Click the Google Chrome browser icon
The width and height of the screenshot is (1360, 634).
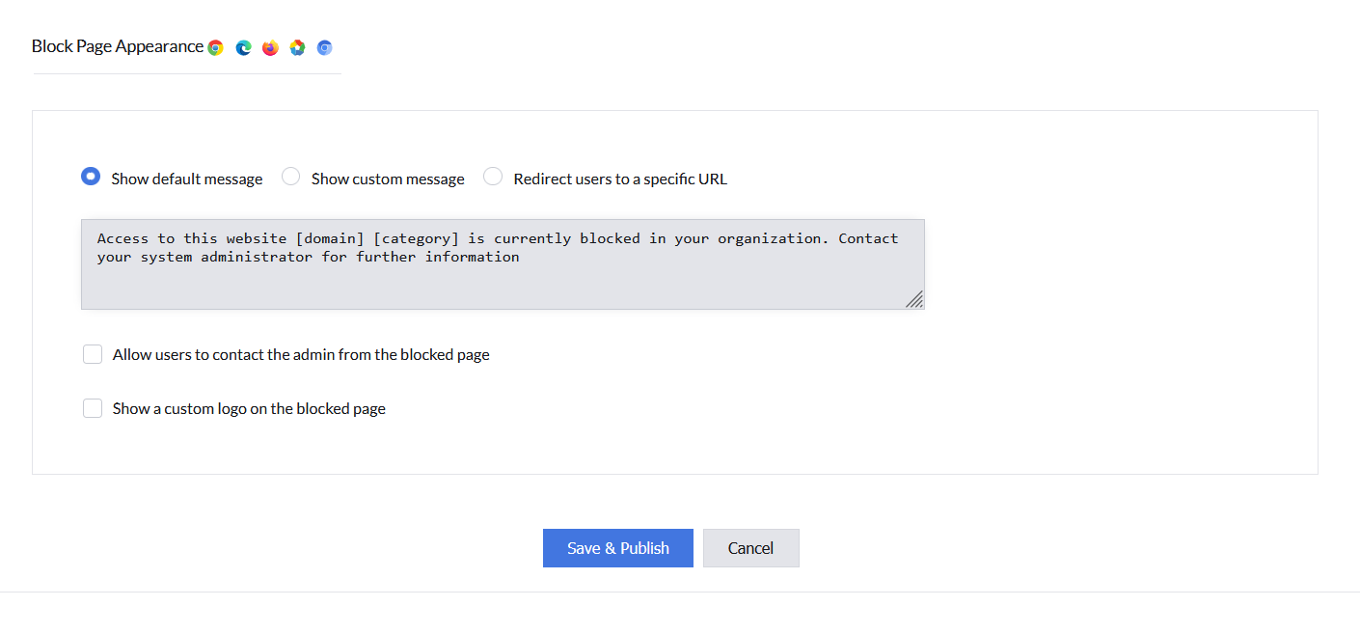click(x=215, y=47)
